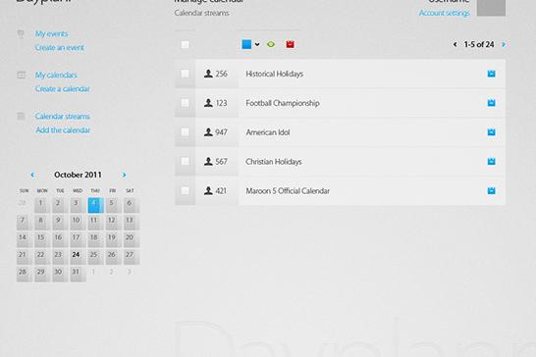Click the calendar icon beside My calendars
This screenshot has width=536, height=357.
tap(21, 75)
